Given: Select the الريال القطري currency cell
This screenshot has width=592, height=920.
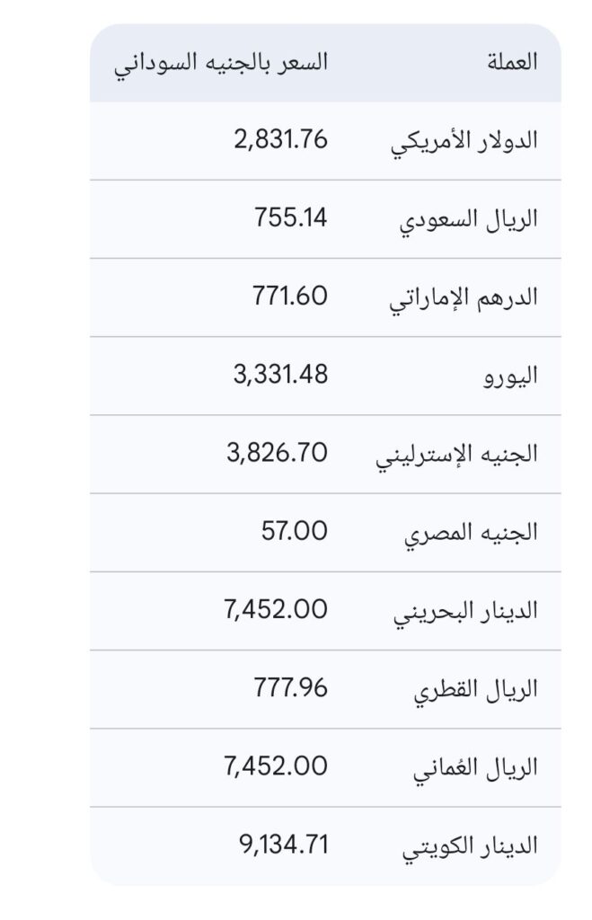Looking at the screenshot, I should click(475, 689).
